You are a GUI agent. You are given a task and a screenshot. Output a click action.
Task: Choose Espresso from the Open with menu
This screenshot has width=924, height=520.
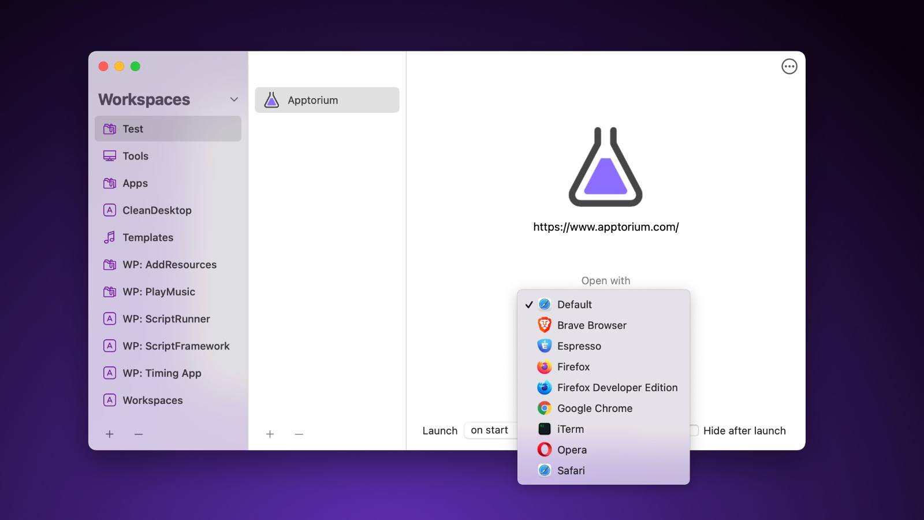[603, 346]
